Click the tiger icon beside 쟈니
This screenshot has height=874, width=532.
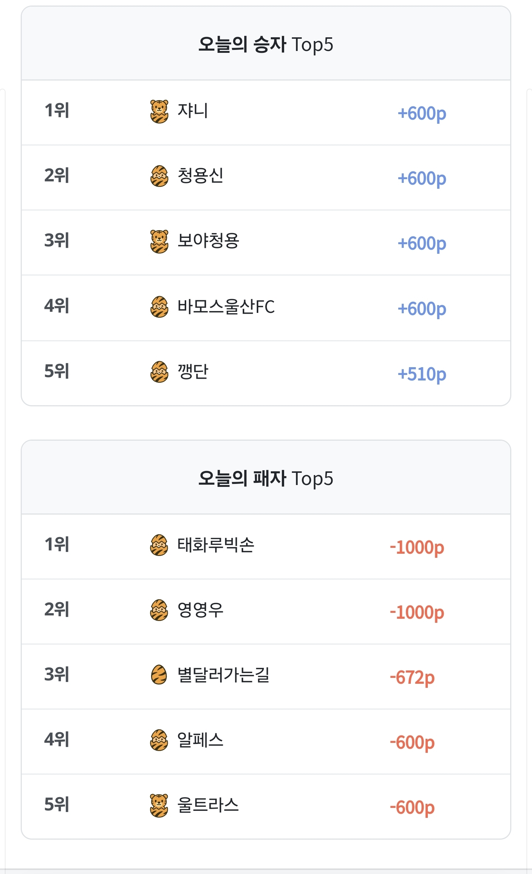(159, 111)
